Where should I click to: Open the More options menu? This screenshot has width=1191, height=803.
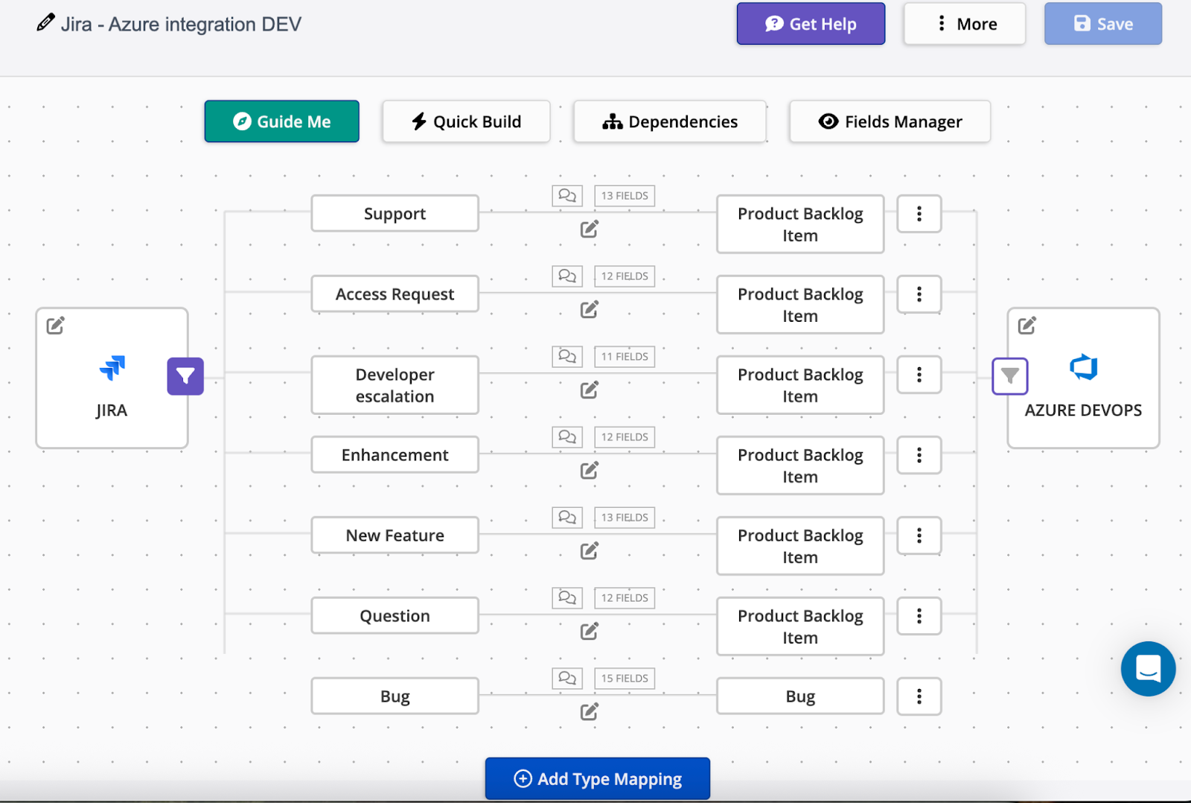coord(965,24)
